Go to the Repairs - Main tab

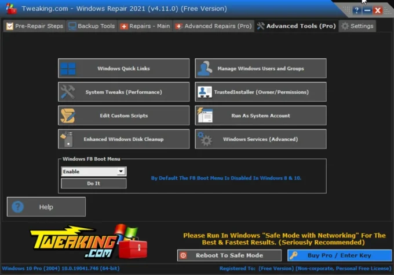tap(145, 26)
